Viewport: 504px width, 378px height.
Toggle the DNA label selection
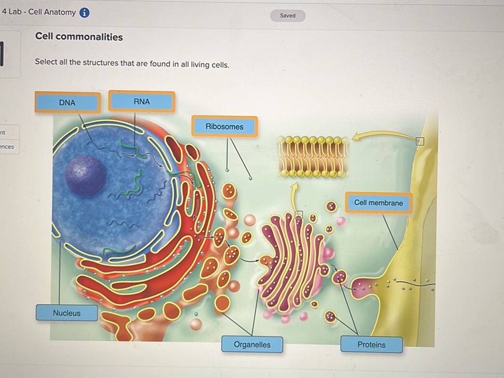67,103
